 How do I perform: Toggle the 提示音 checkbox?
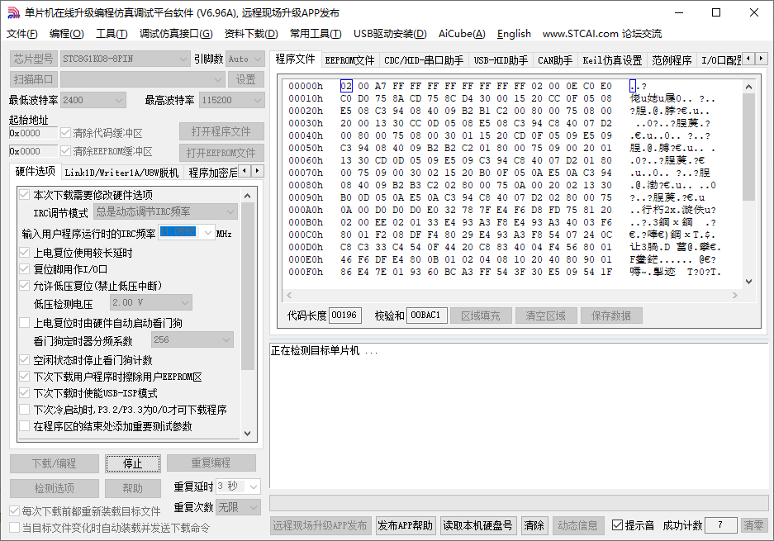[x=618, y=525]
